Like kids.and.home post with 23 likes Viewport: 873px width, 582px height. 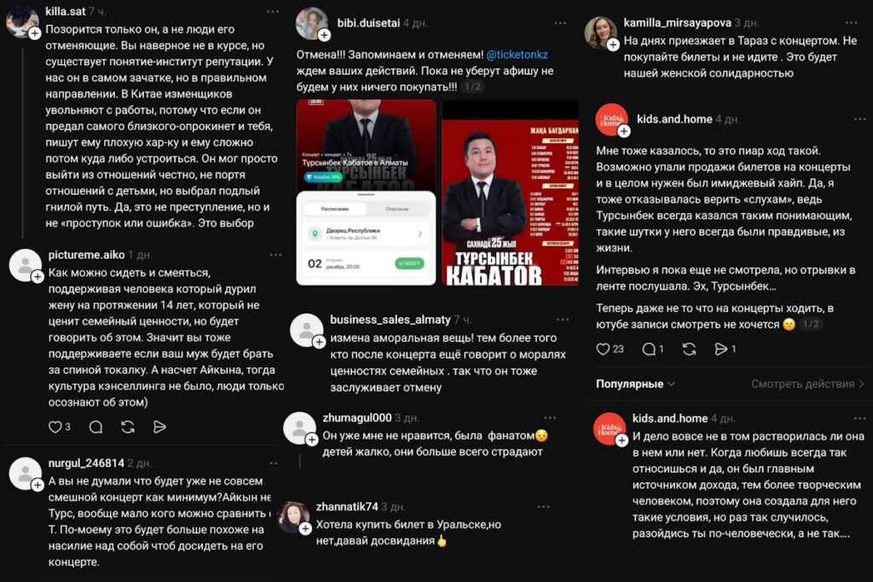[603, 349]
